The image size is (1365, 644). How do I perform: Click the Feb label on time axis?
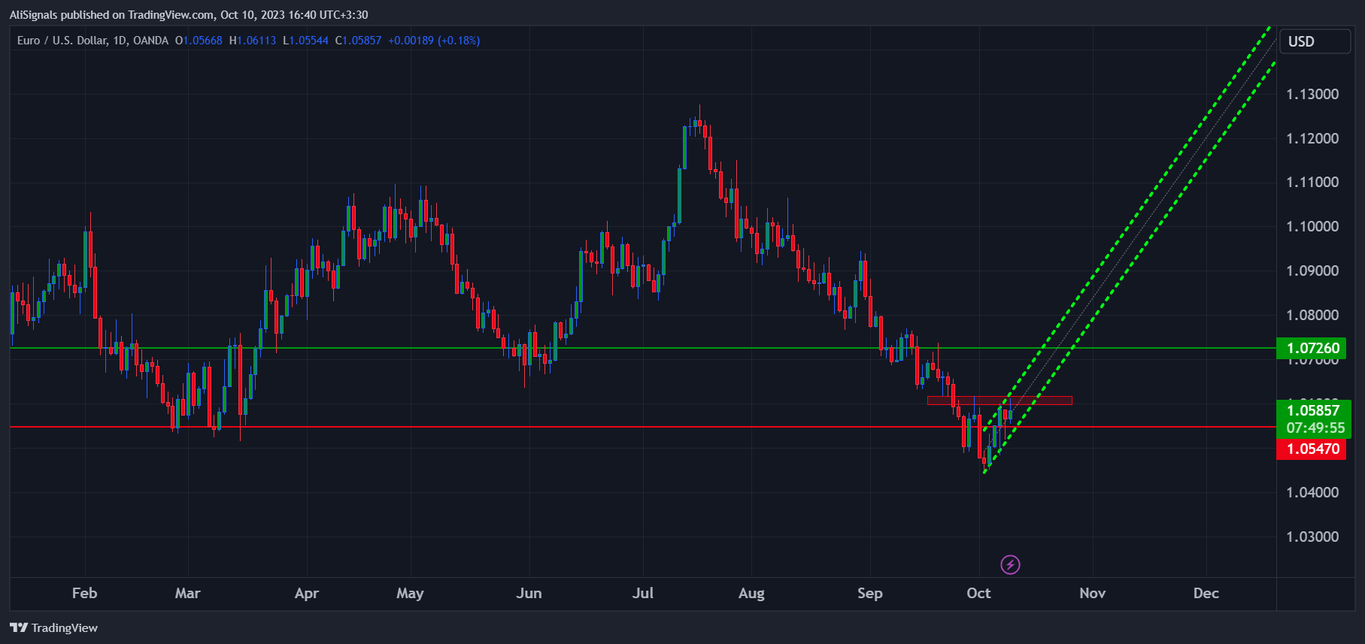pyautogui.click(x=84, y=593)
